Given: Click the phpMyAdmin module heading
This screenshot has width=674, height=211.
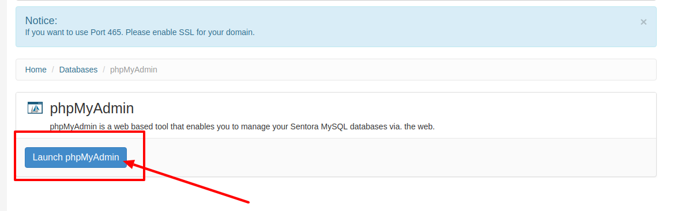Looking at the screenshot, I should [92, 108].
